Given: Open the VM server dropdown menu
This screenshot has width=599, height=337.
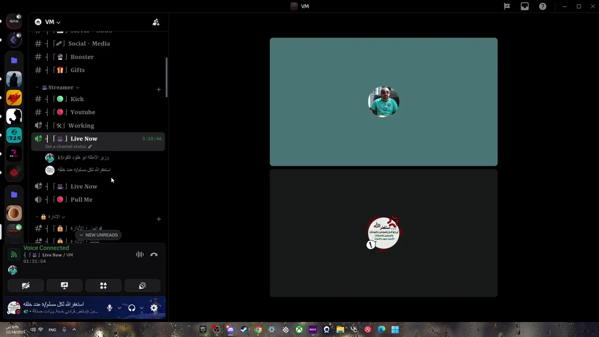Looking at the screenshot, I should point(52,22).
